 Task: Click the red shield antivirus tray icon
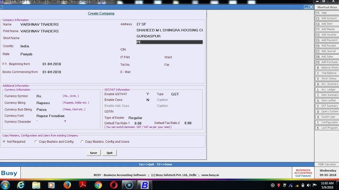tap(279, 185)
